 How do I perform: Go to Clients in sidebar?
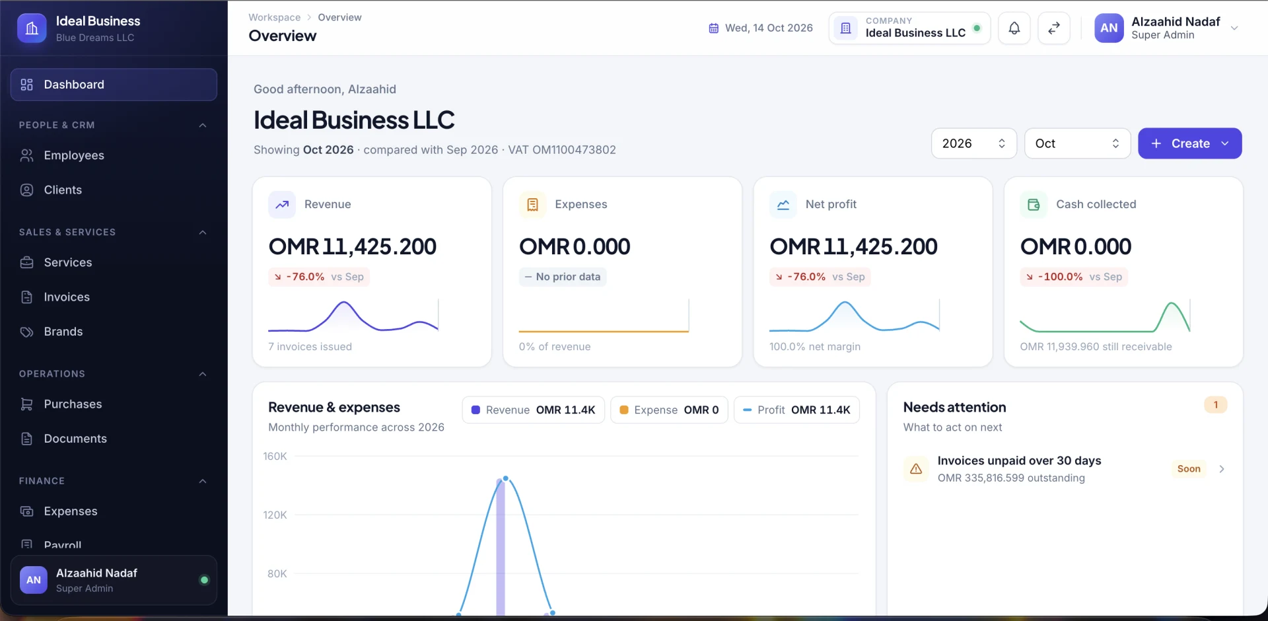click(x=114, y=190)
